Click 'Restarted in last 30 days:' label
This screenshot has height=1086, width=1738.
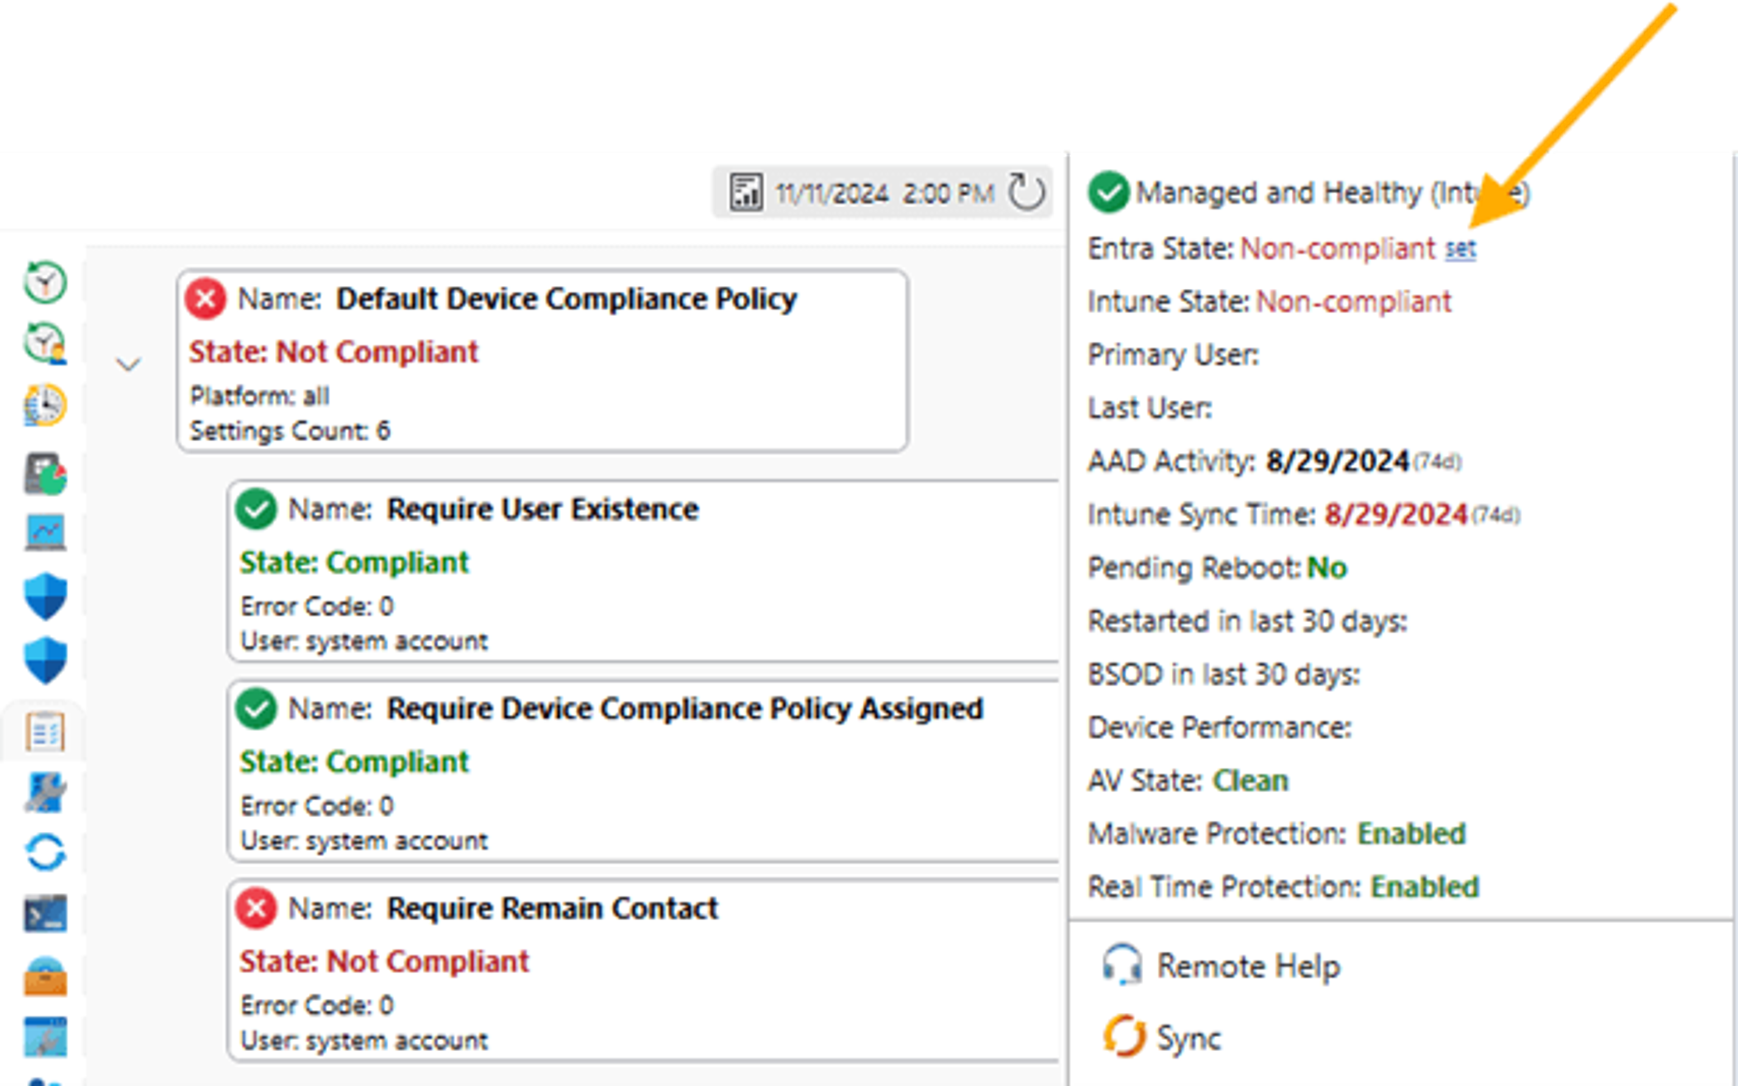(1247, 620)
